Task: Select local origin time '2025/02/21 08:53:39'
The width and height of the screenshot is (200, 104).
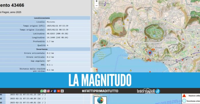Action: 57,30
